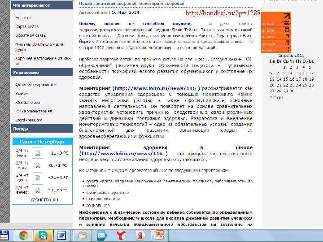Screen dimensions: 323x242
Task: Click the orange counter banner in sidebar
Action: (276, 32)
